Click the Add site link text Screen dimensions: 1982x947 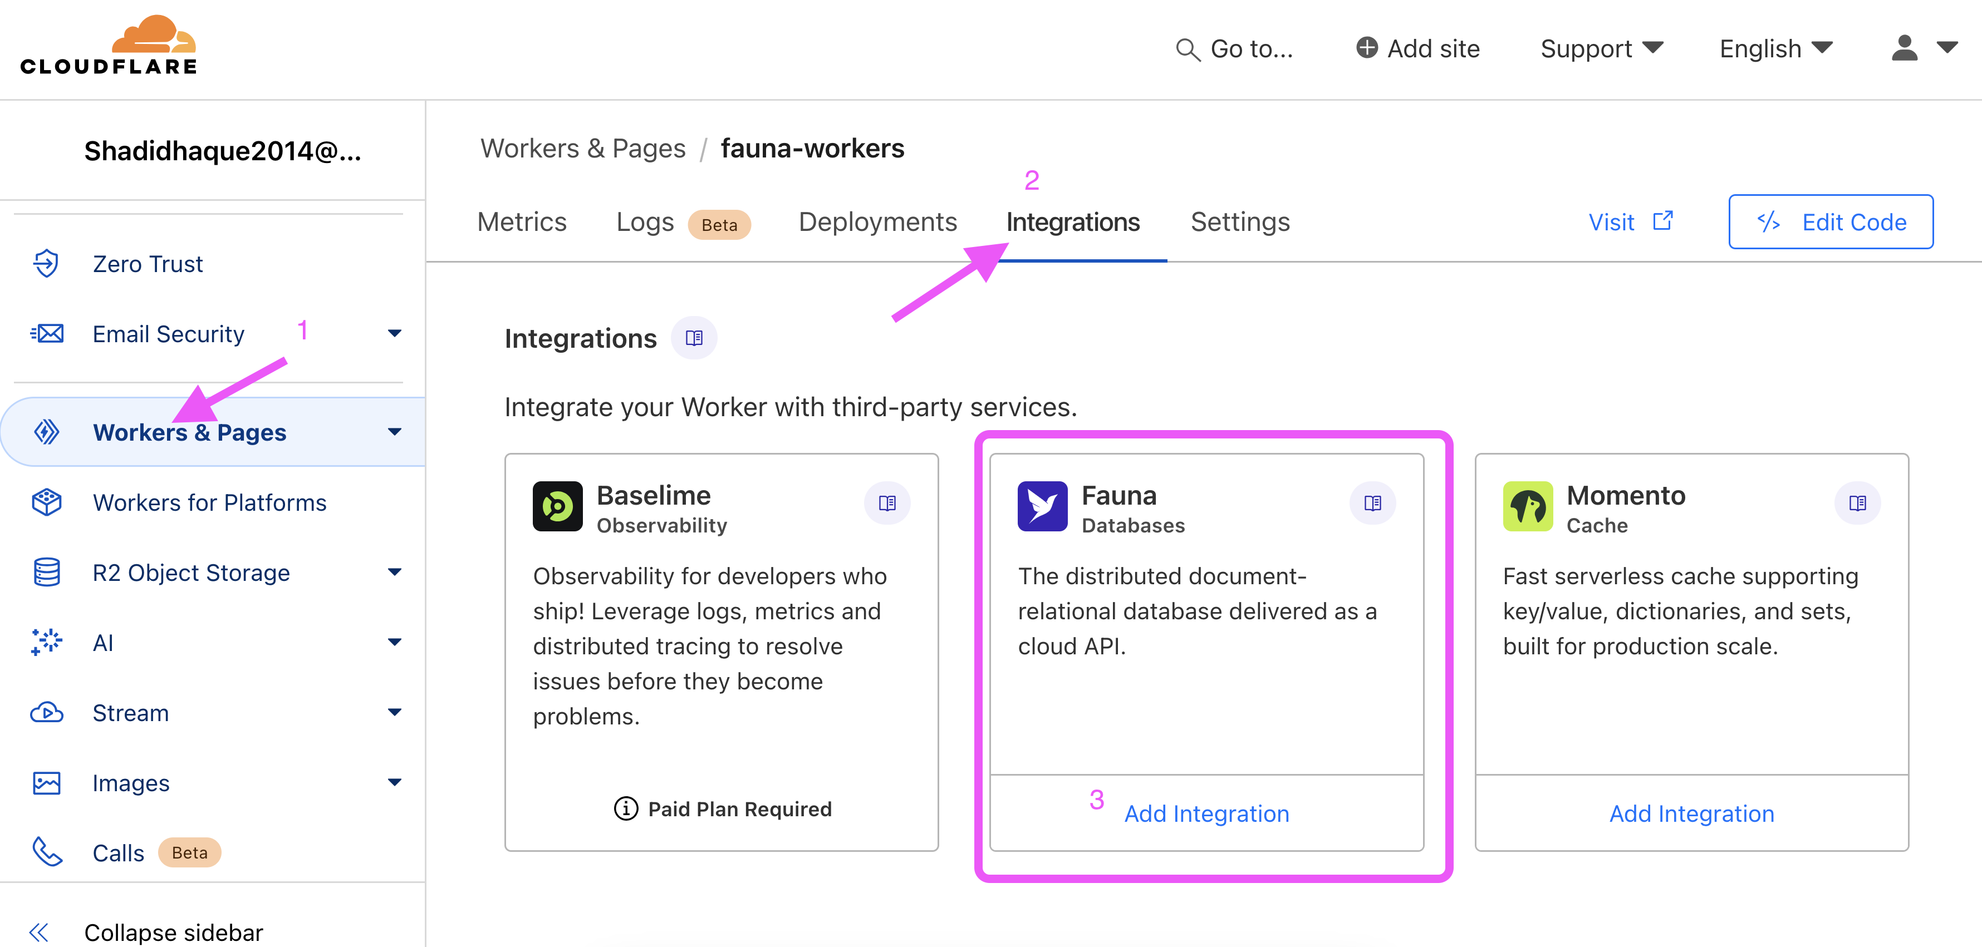(x=1434, y=48)
